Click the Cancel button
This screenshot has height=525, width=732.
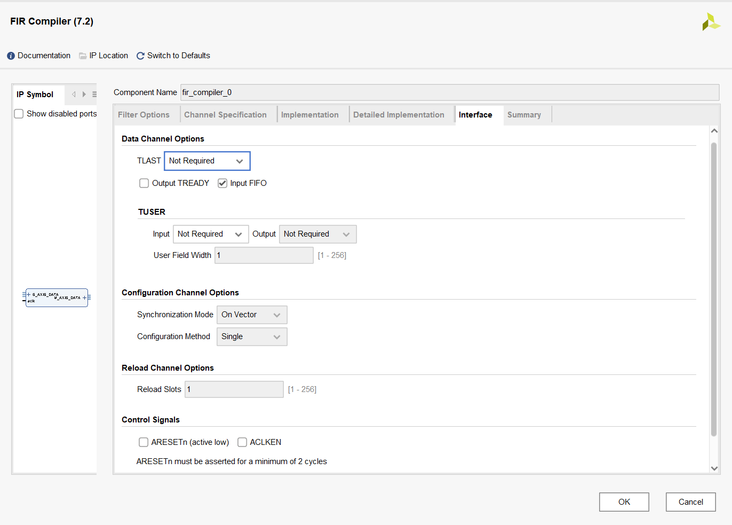click(x=691, y=502)
